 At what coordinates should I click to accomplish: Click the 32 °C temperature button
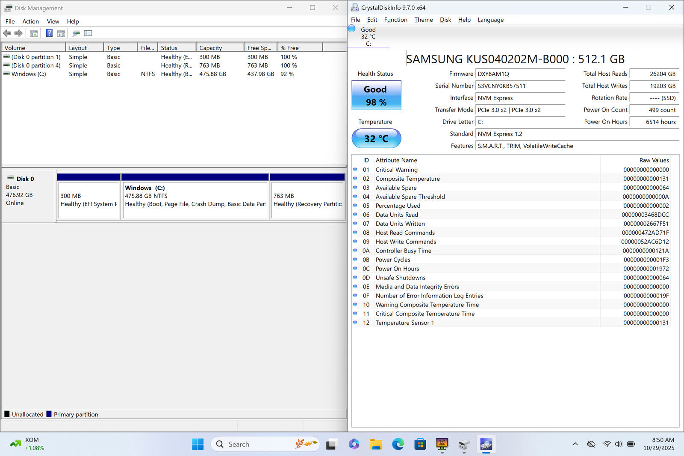(376, 138)
